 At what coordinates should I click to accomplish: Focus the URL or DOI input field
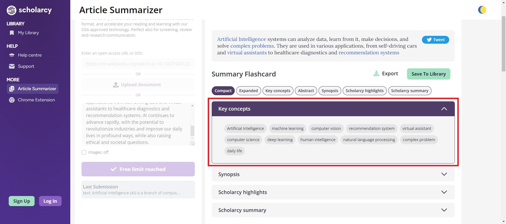point(138,64)
